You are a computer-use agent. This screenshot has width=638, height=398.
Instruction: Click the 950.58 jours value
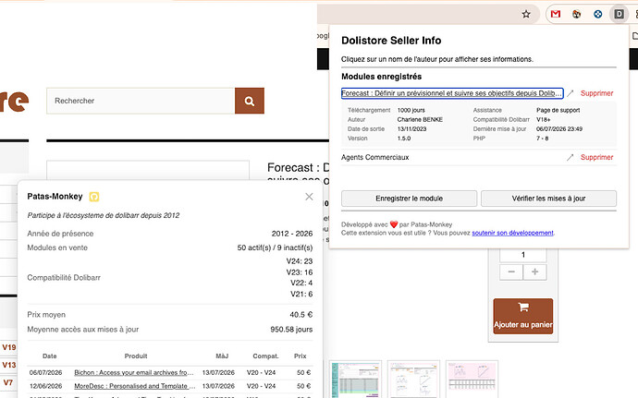tap(291, 330)
